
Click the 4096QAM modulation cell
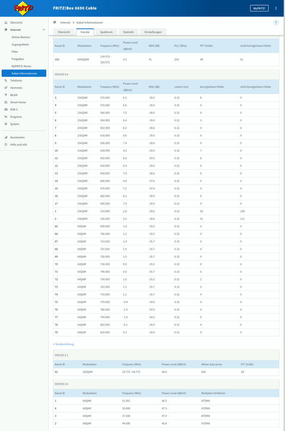tap(82, 60)
